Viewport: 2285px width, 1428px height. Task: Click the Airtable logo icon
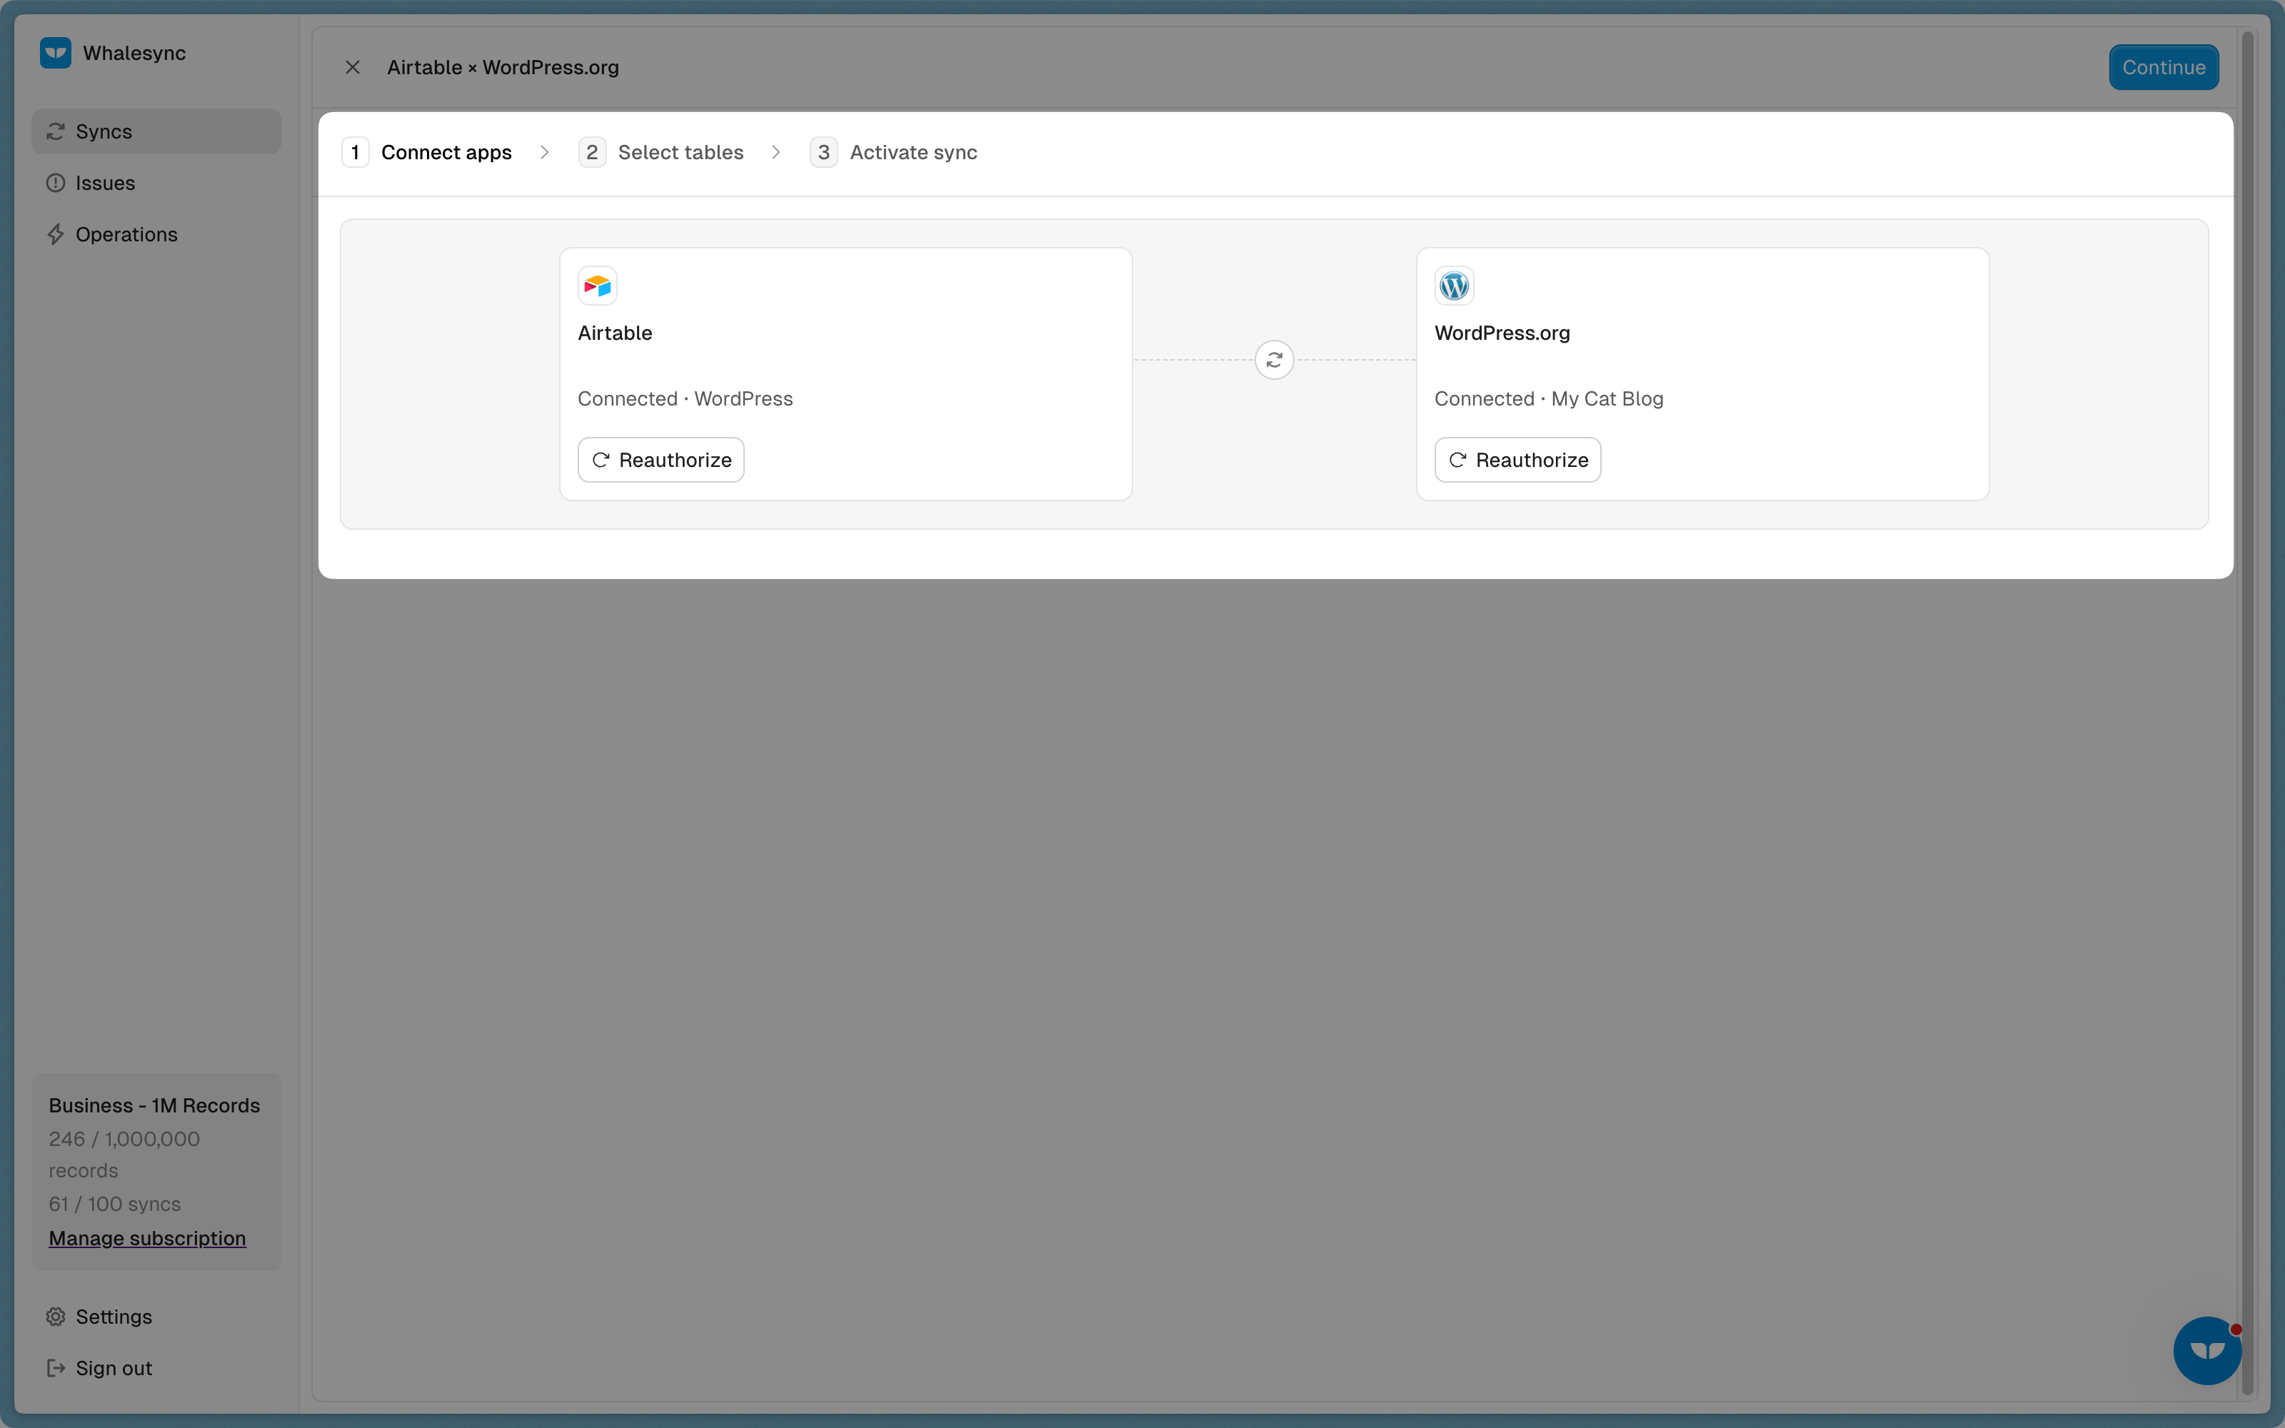coord(598,285)
